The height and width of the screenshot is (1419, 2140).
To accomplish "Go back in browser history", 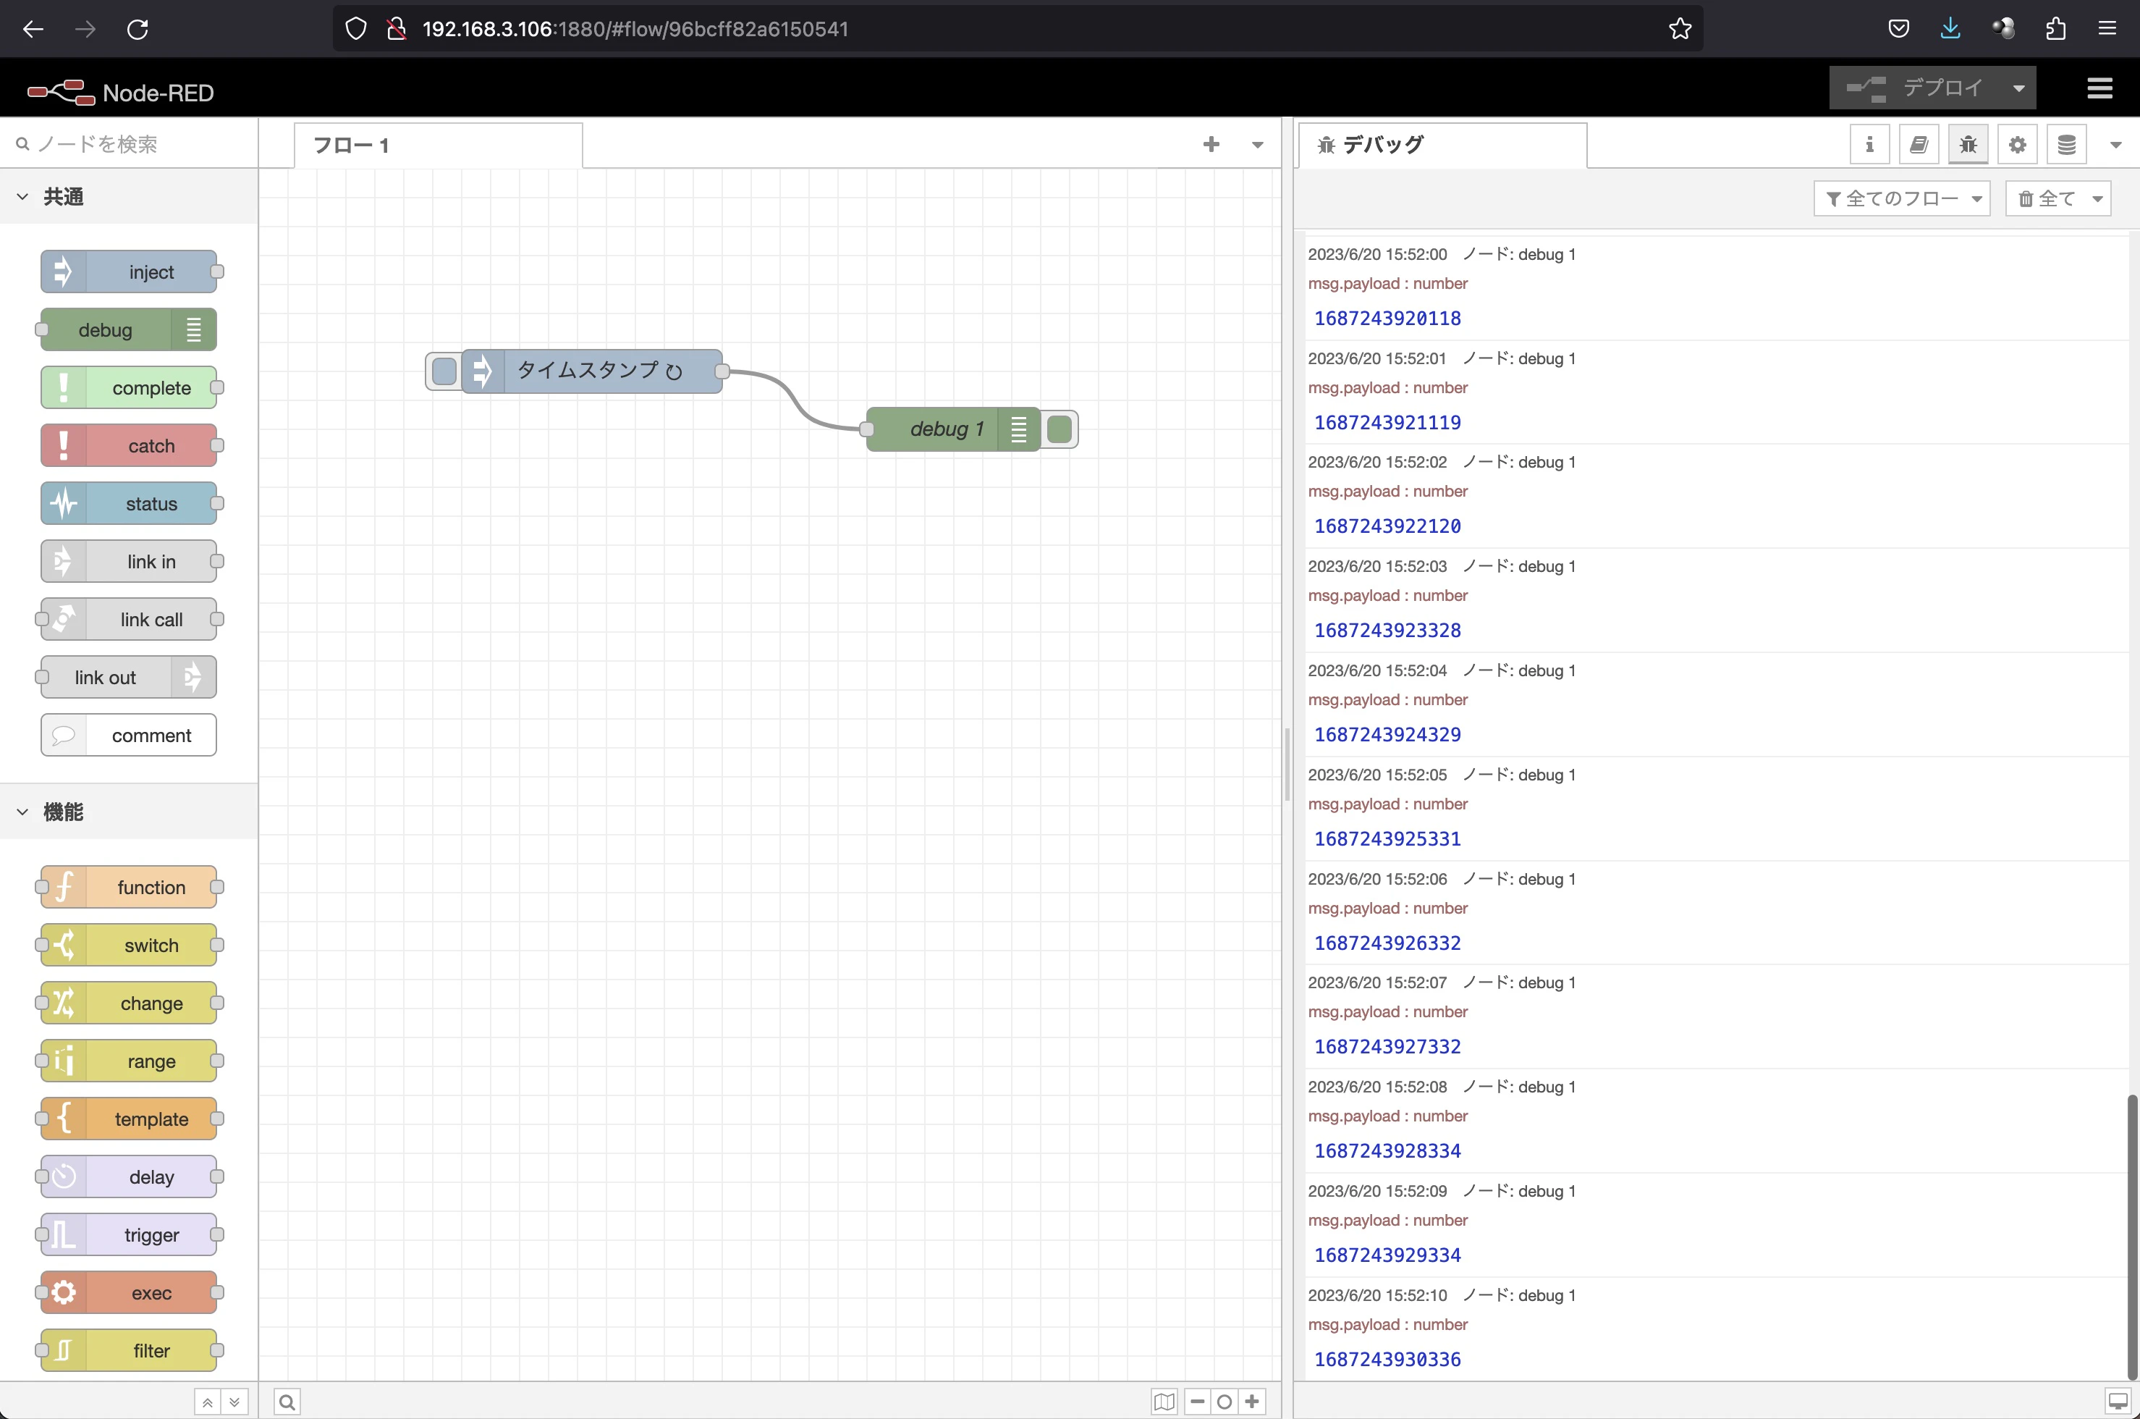I will point(33,29).
